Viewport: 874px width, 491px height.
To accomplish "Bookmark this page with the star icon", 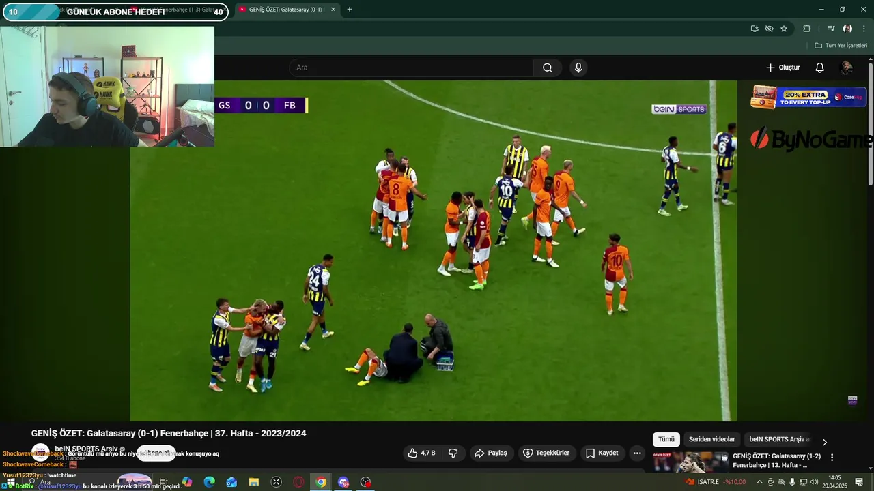I will pos(784,29).
